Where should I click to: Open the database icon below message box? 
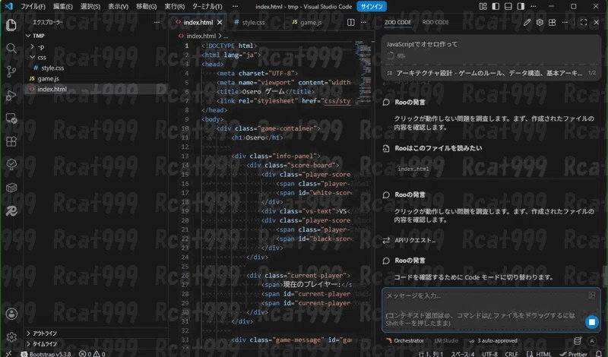[578, 341]
